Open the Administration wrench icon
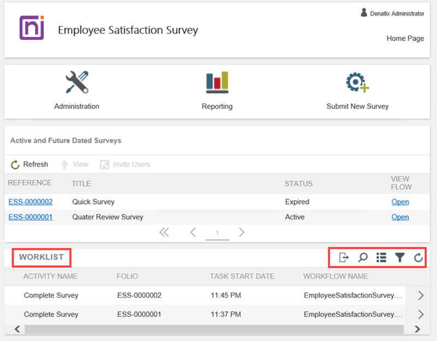 click(76, 83)
